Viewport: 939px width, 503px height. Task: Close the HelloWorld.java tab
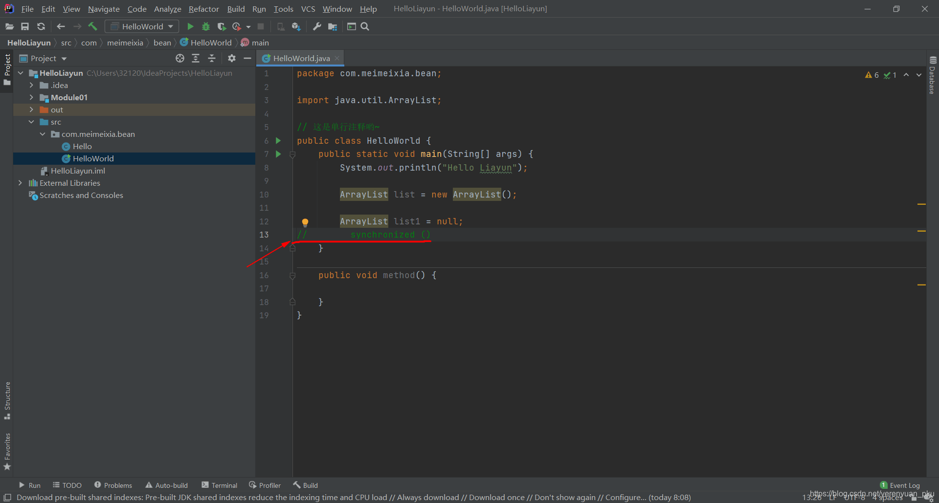click(x=337, y=58)
